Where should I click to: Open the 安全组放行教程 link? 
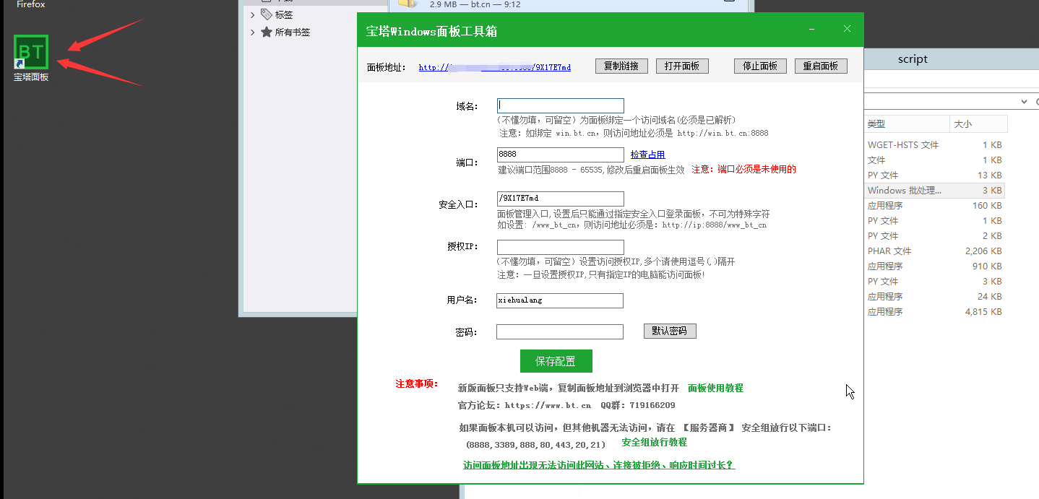tap(654, 442)
